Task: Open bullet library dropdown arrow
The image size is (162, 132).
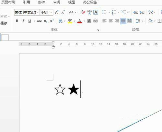Action: [109, 12]
